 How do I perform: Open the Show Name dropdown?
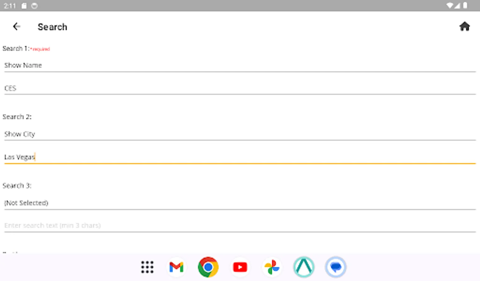(x=239, y=65)
